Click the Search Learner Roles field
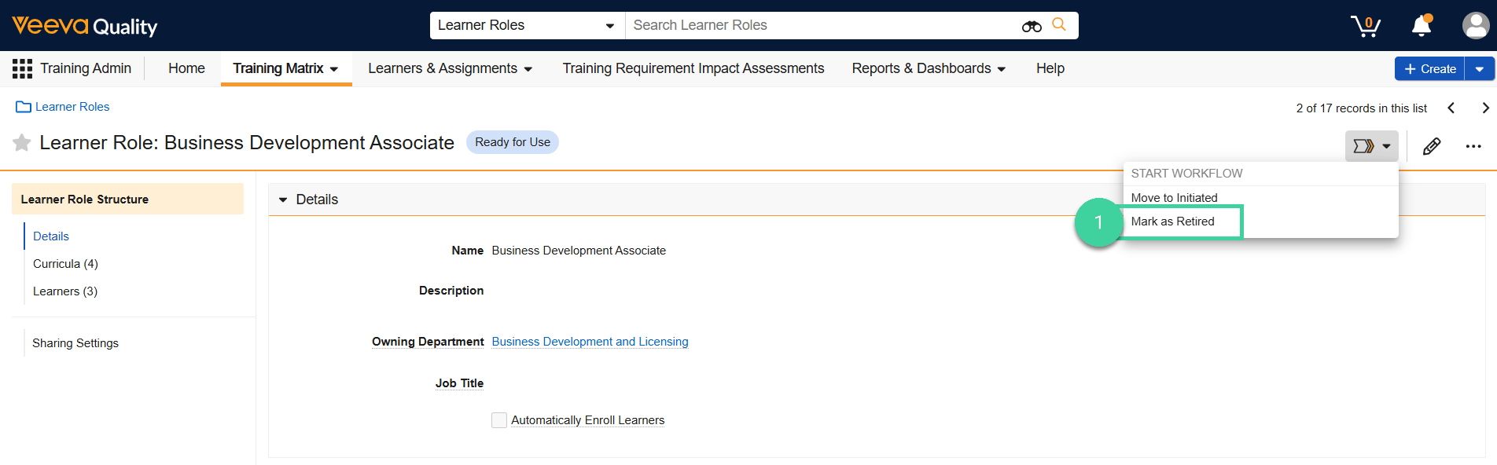The height and width of the screenshot is (465, 1497). (822, 25)
